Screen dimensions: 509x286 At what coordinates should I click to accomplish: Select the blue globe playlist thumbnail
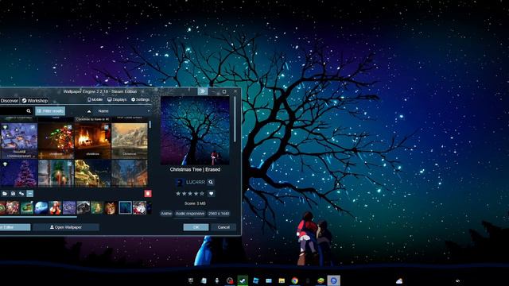point(41,207)
